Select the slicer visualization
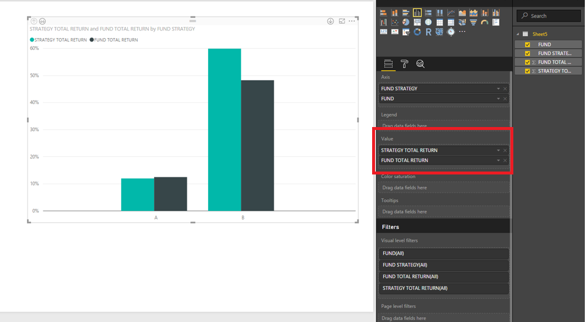The height and width of the screenshot is (322, 586). 406,32
